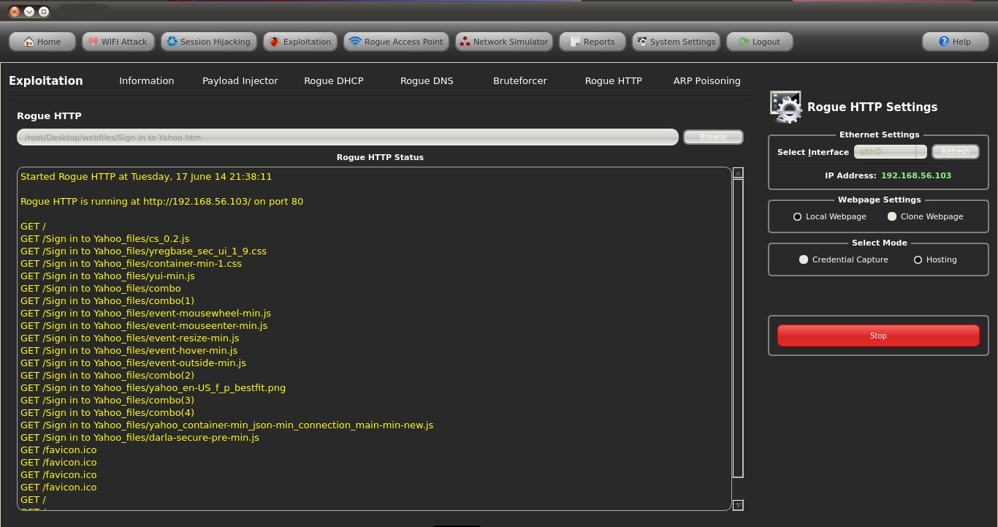This screenshot has height=527, width=998.
Task: Open System Settings
Action: coord(676,41)
